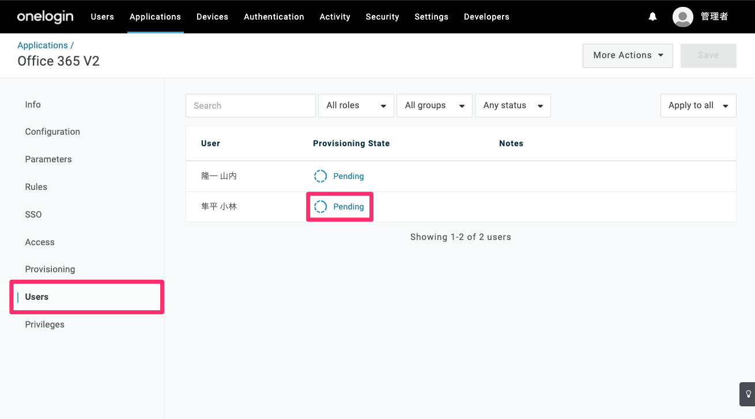
Task: Open the Applications top menu
Action: (x=155, y=17)
